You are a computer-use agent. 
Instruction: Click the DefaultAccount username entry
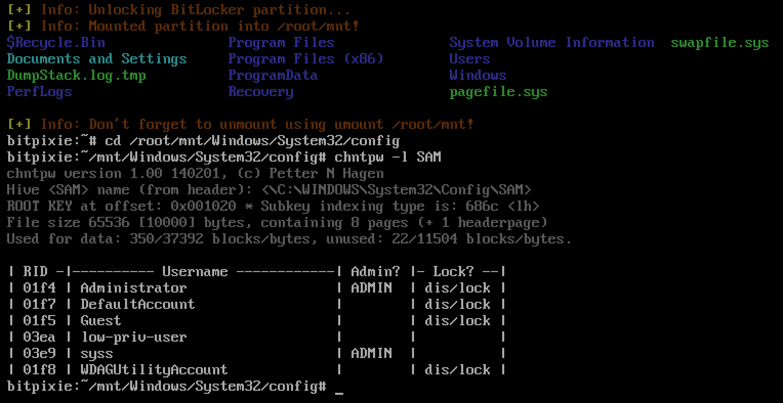[x=137, y=304]
